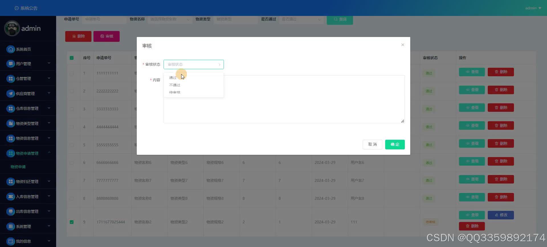
Task: Click the 用户管理 sidebar icon
Action: pyautogui.click(x=11, y=64)
